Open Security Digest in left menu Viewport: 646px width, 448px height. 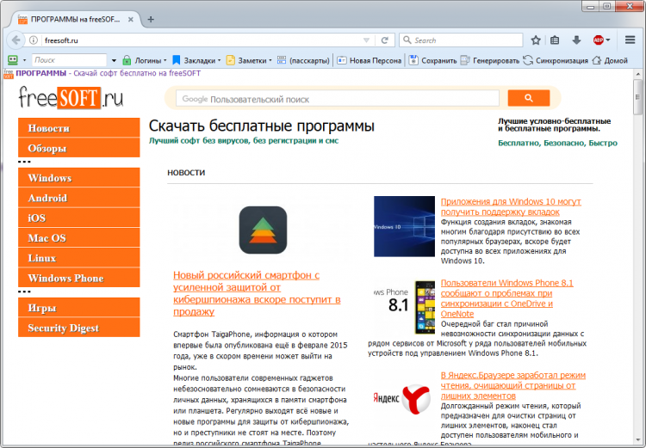click(x=79, y=328)
